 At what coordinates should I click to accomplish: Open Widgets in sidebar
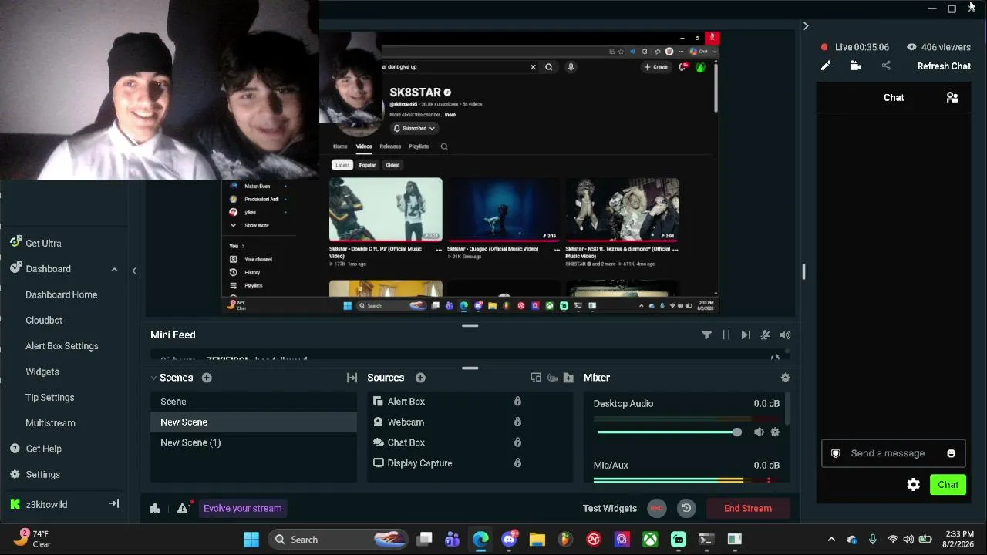pos(42,372)
